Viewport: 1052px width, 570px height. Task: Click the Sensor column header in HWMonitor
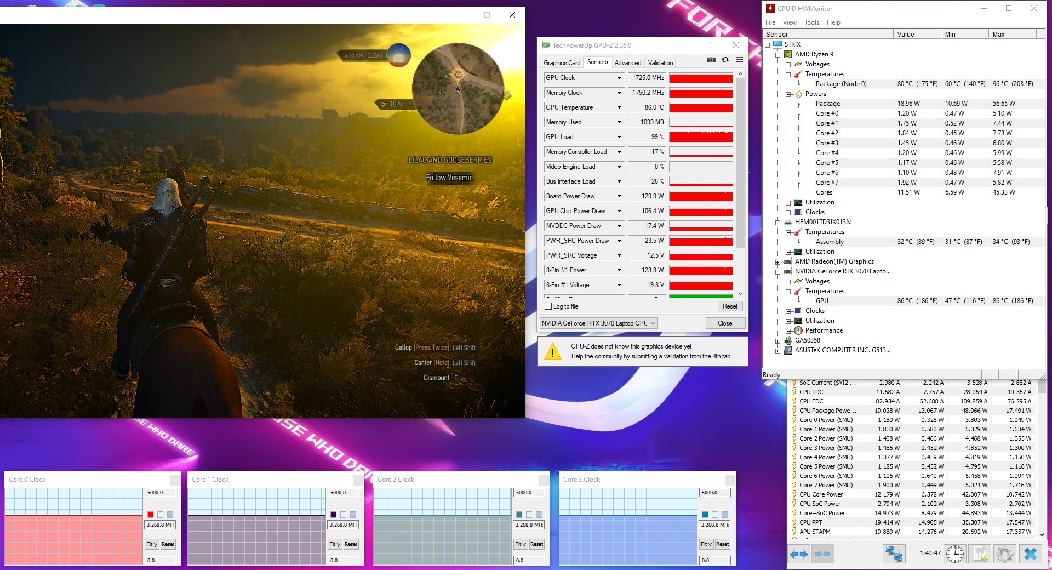[828, 34]
